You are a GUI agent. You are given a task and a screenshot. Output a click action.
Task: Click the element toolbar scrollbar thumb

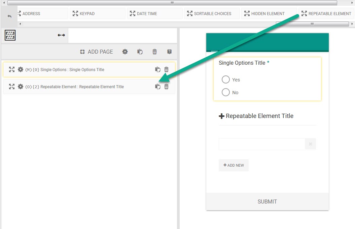[312, 24]
